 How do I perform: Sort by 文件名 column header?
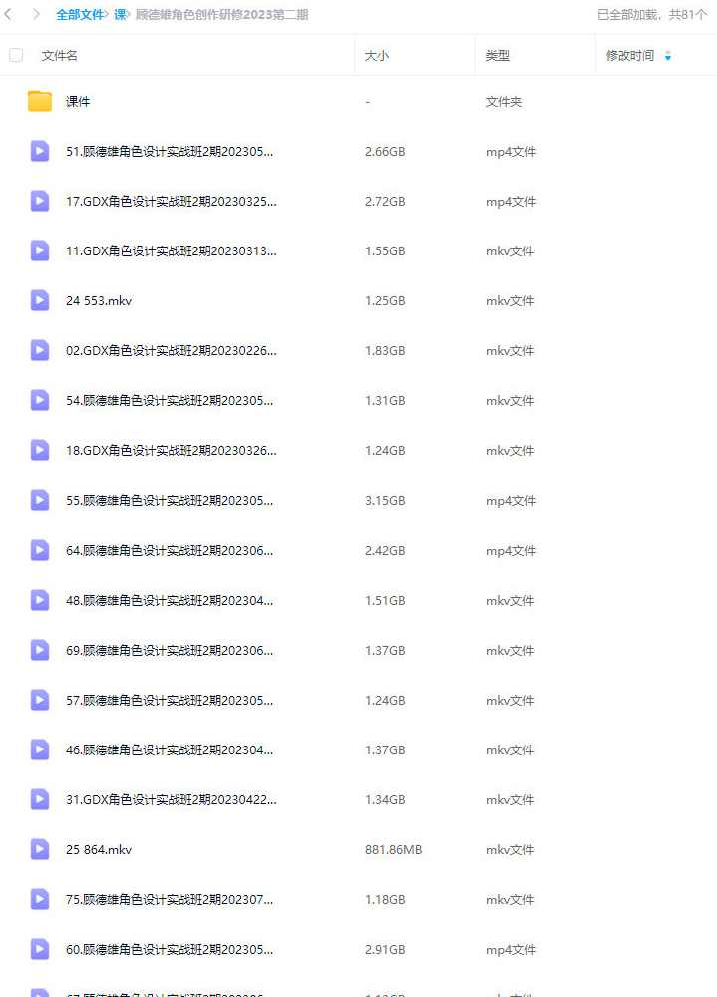60,55
